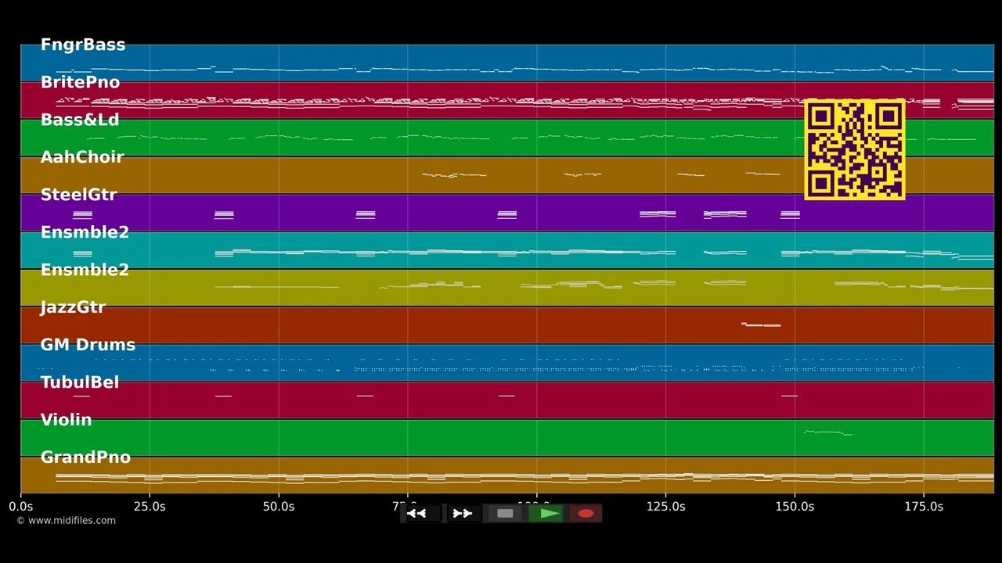Select the JazzGtr track label
The width and height of the screenshot is (1002, 563).
pyautogui.click(x=73, y=307)
